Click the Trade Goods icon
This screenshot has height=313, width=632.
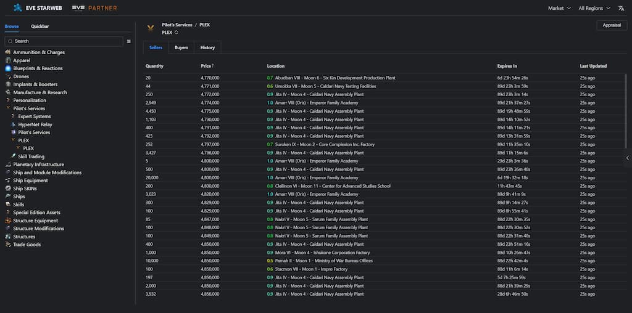click(x=7, y=245)
